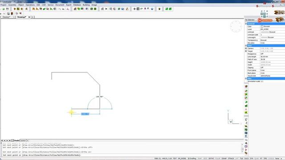The width and height of the screenshot is (285, 160).
Task: Open the CAD menu
Action: coord(44,5)
